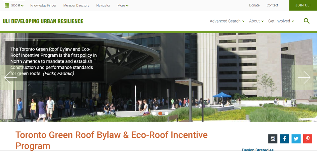
Task: Expand the Advanced Search dropdown
Action: click(x=227, y=21)
